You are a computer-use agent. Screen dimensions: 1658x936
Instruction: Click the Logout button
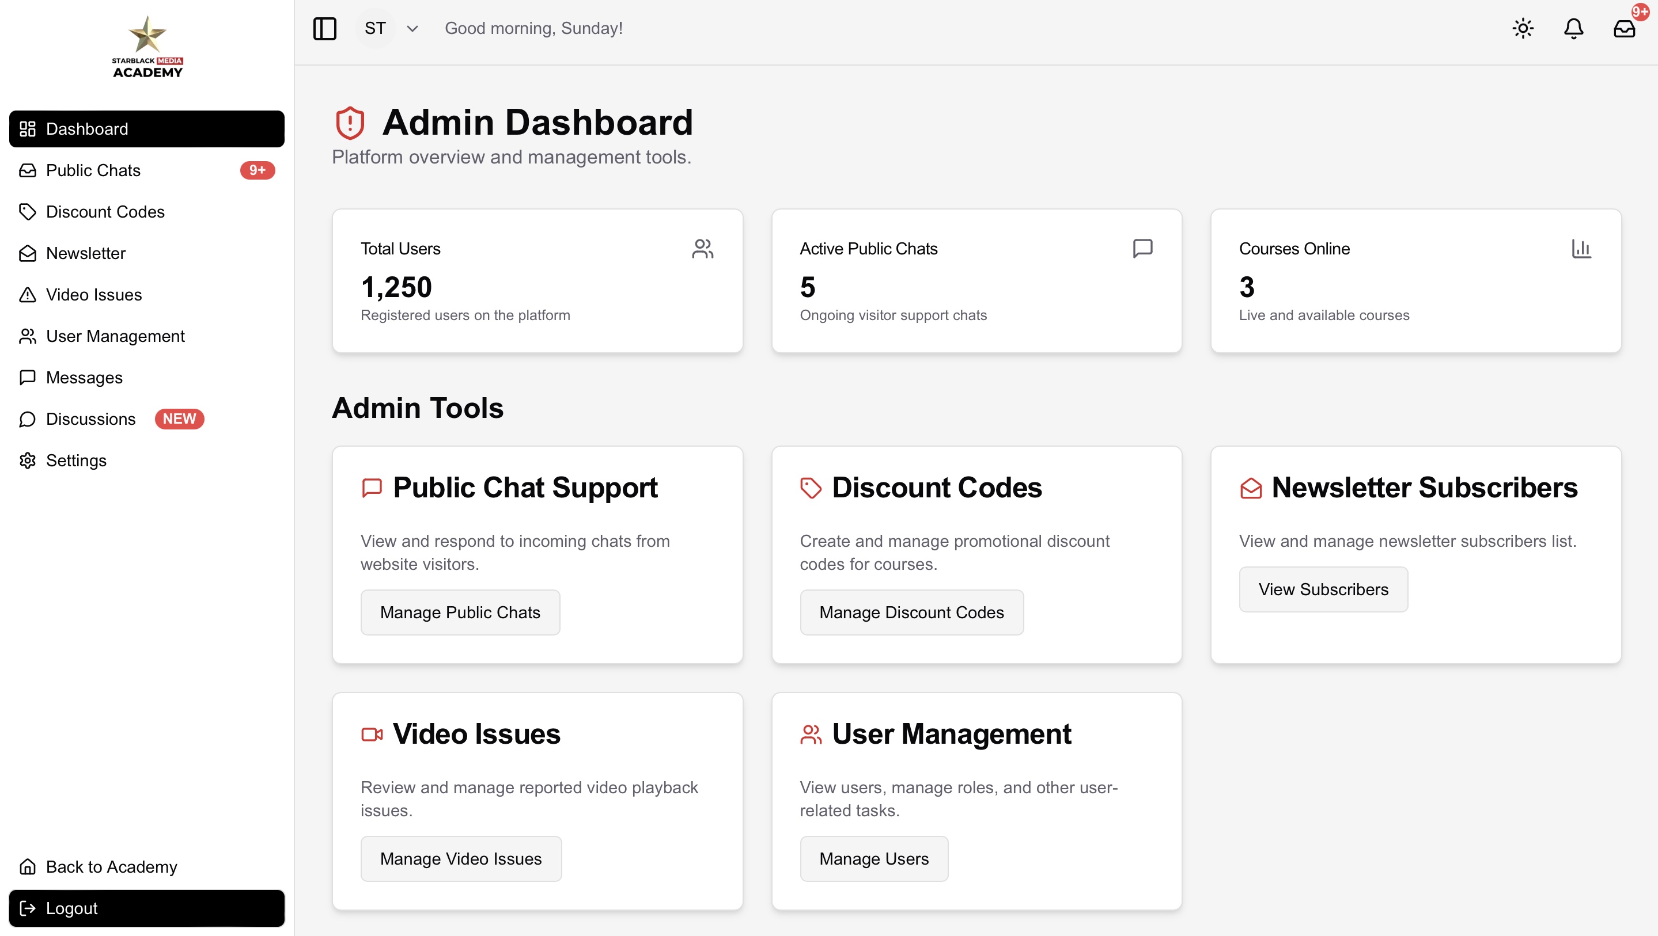[71, 908]
